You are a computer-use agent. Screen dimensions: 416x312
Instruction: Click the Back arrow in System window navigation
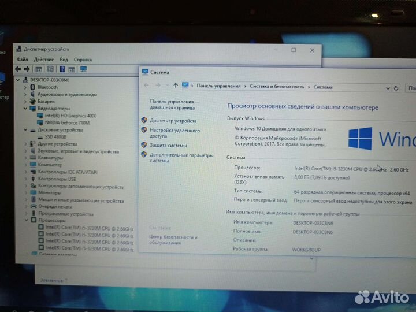point(146,85)
